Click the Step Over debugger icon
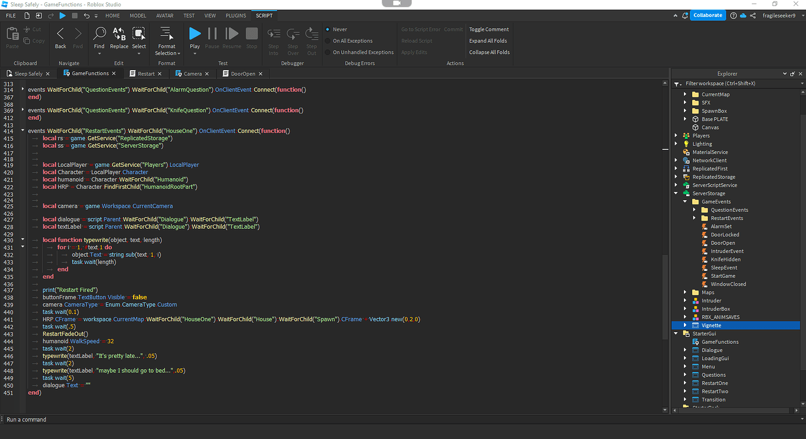 (x=293, y=37)
